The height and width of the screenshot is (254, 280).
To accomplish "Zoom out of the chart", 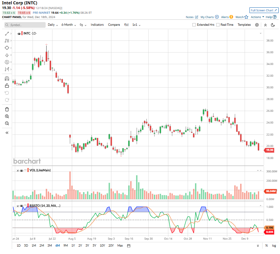I will coord(7,123).
